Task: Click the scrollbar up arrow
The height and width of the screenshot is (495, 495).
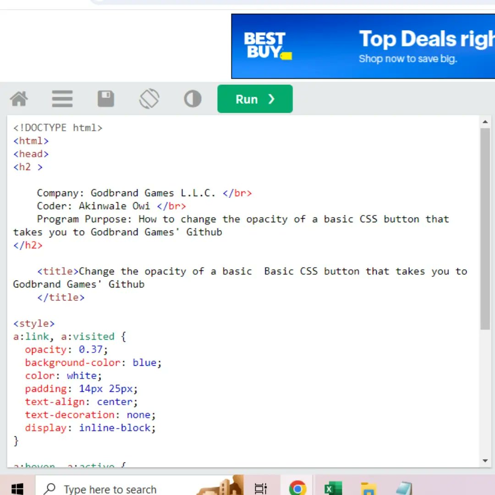Action: click(x=485, y=121)
